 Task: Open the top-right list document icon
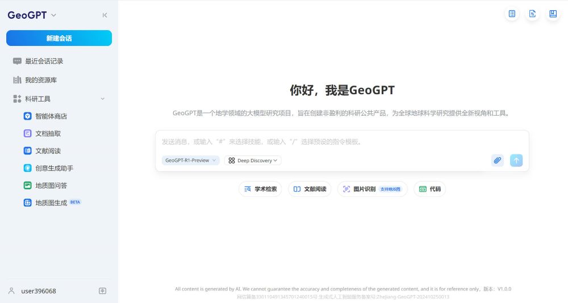pos(512,14)
